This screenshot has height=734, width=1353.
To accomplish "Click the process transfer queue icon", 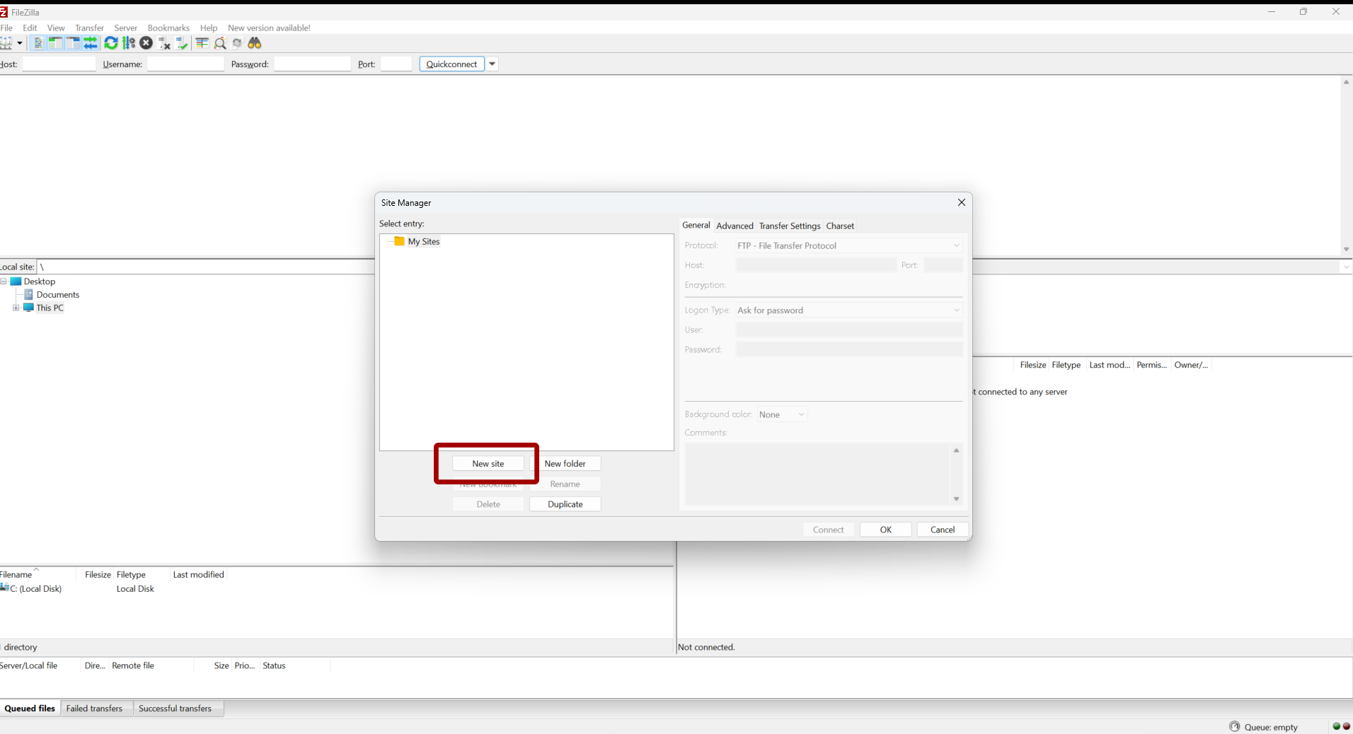I will [129, 43].
